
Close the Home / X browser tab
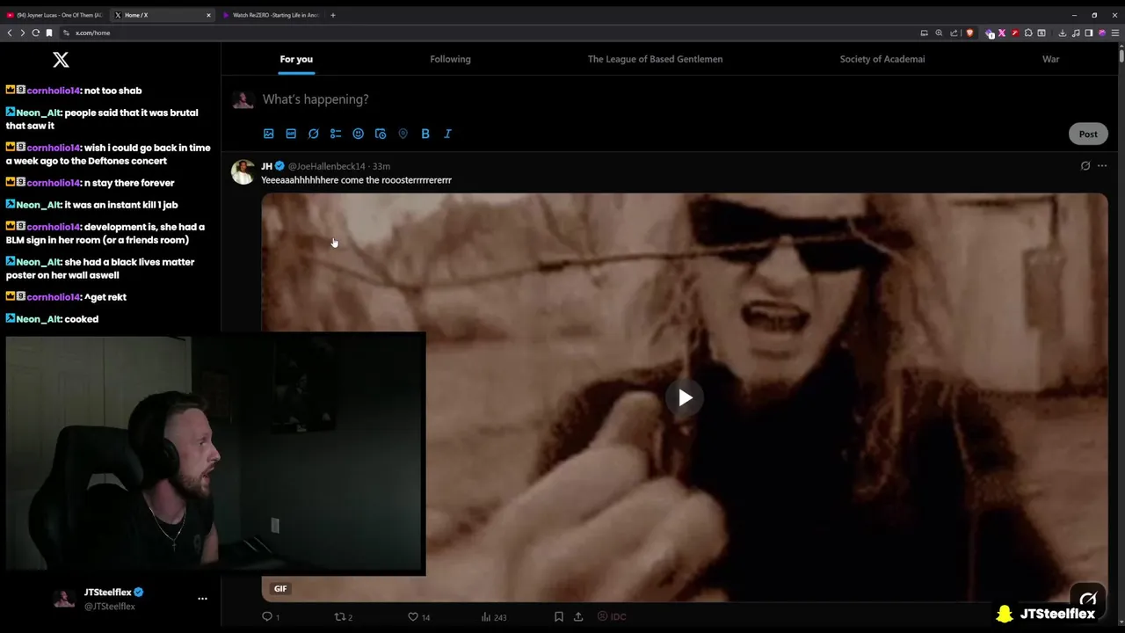208,15
